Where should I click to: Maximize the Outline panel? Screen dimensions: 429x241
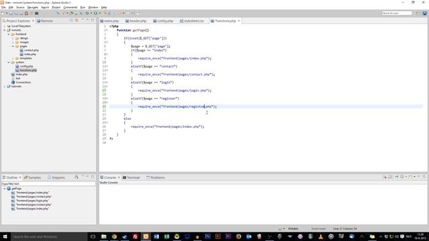coord(93,177)
